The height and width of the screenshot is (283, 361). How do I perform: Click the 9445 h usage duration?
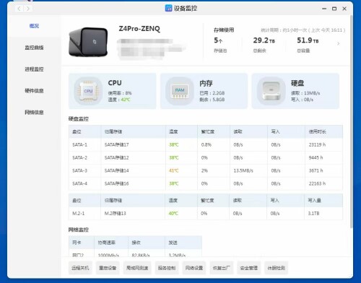pos(316,158)
